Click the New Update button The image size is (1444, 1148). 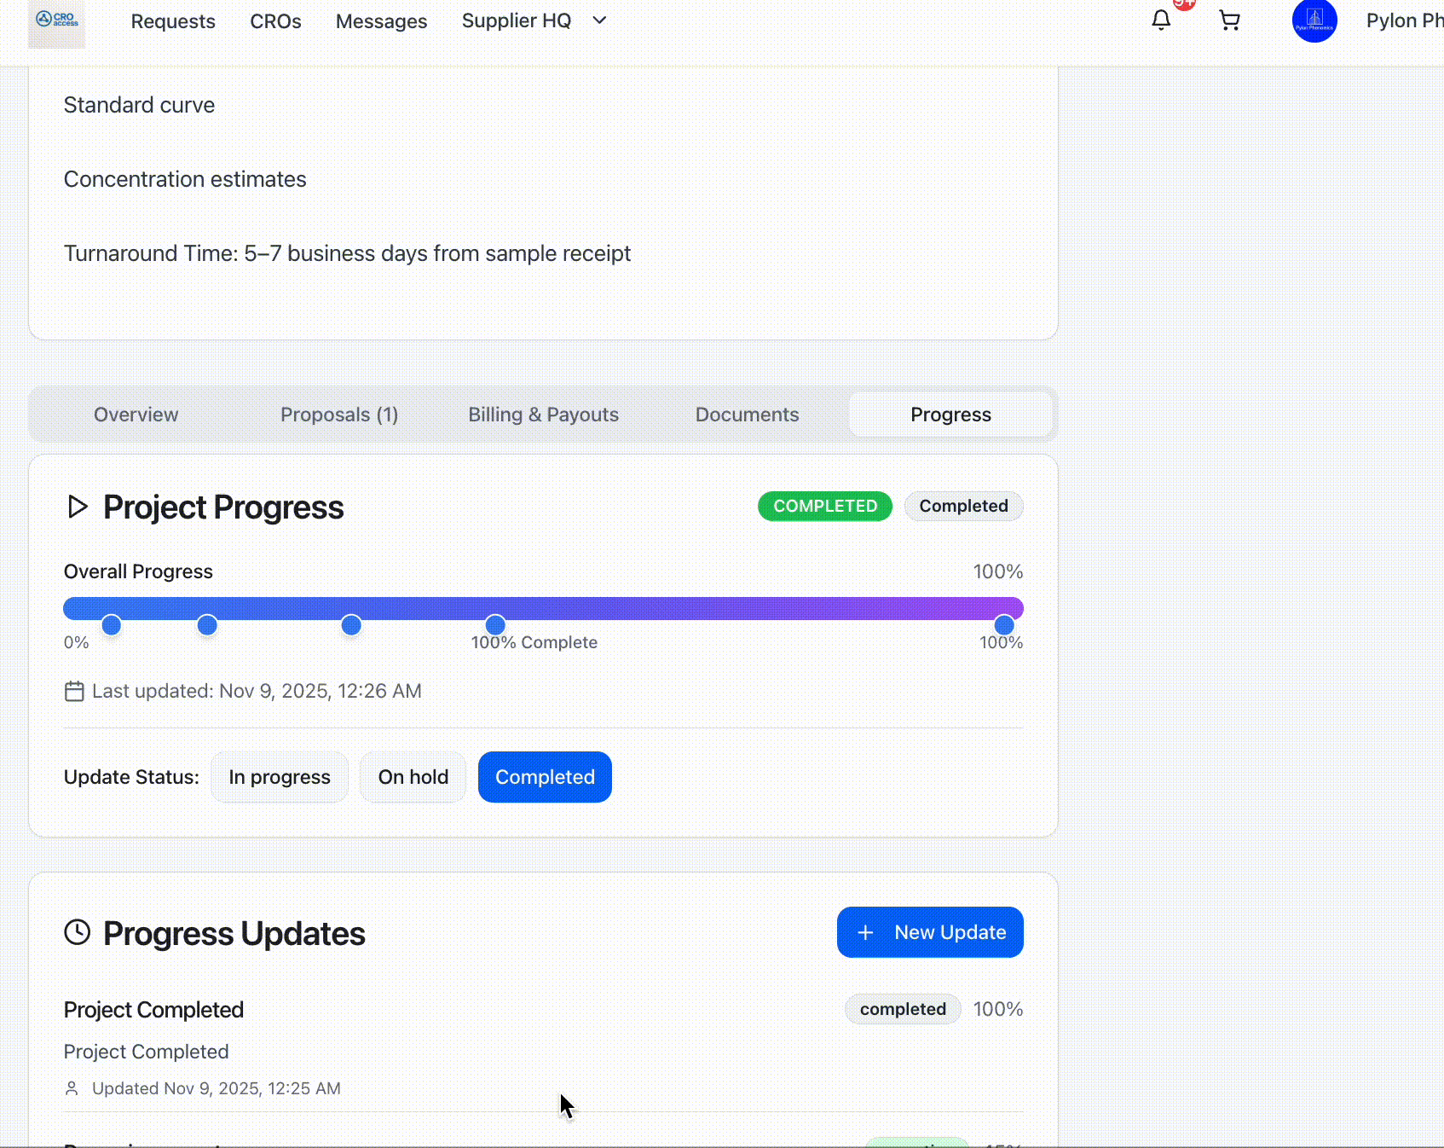(x=930, y=932)
